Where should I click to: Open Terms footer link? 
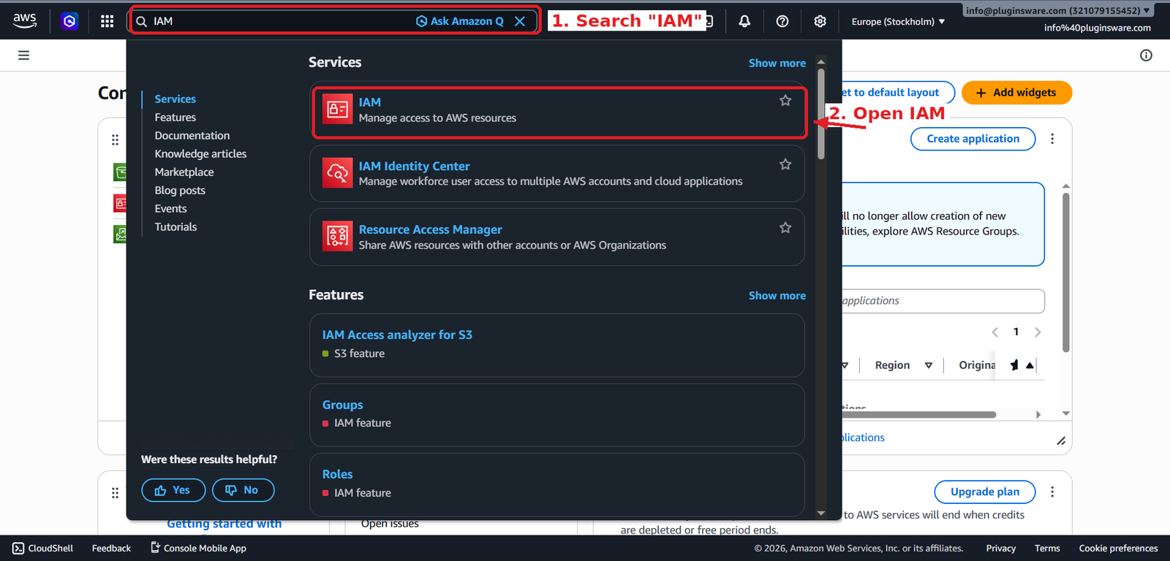point(1047,549)
